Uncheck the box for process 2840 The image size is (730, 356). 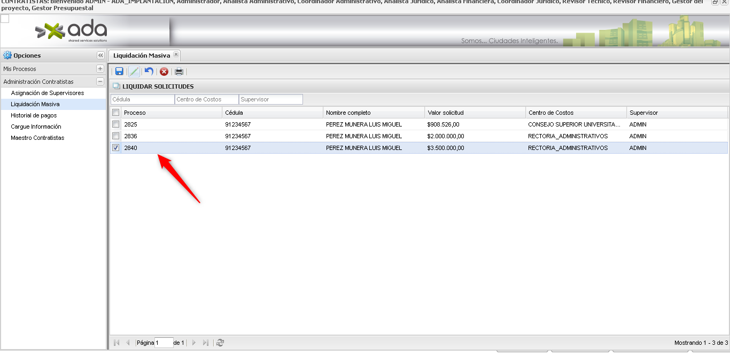(115, 148)
